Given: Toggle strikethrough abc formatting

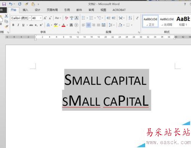Looking at the screenshot, I should 31,25.
